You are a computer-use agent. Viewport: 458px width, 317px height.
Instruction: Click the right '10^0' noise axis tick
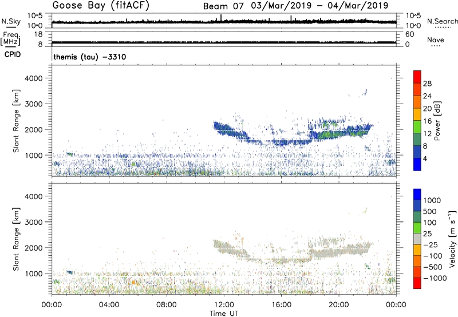(413, 26)
